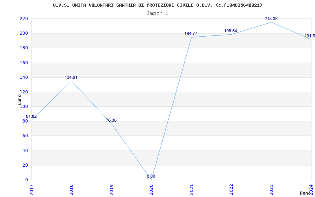Click the 76.36 data label for 2019

[111, 121]
